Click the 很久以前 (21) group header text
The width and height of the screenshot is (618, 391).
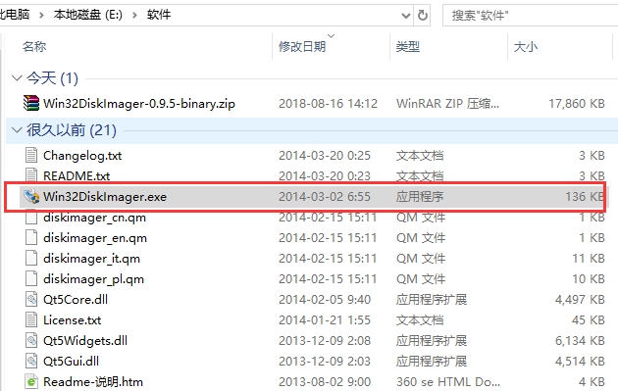pyautogui.click(x=72, y=130)
